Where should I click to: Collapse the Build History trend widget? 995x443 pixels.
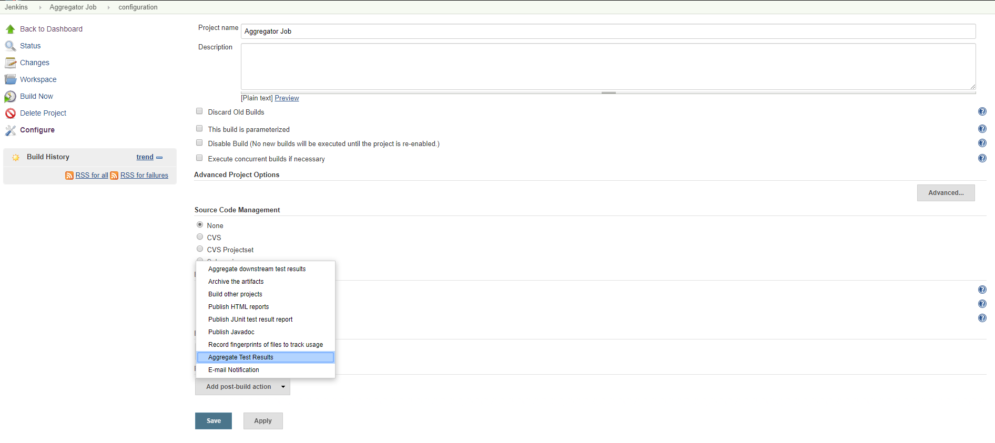[159, 158]
